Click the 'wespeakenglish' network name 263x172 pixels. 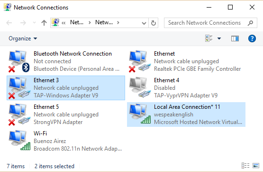tap(173, 115)
